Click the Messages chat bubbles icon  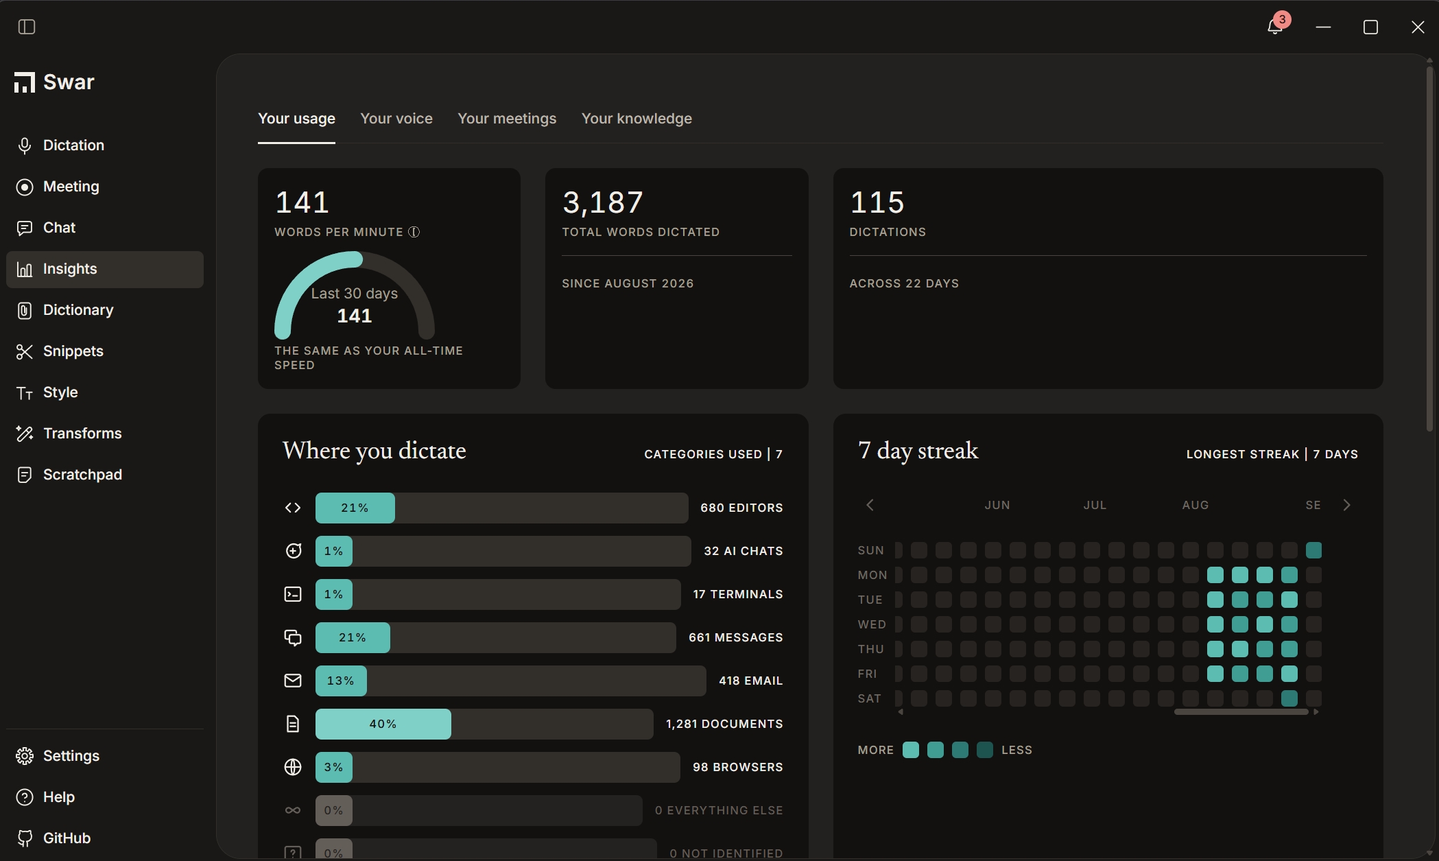293,637
